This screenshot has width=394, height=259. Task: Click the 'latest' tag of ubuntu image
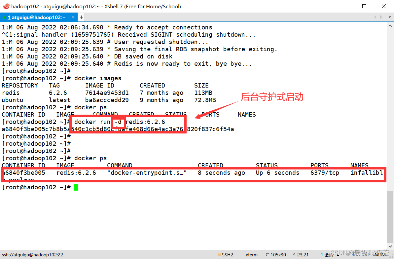[x=60, y=100]
